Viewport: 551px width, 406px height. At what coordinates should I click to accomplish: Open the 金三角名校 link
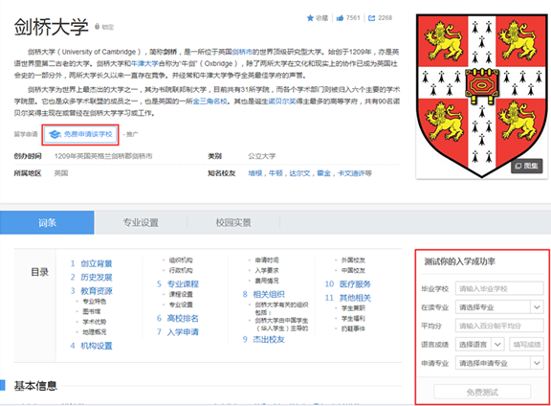(209, 101)
